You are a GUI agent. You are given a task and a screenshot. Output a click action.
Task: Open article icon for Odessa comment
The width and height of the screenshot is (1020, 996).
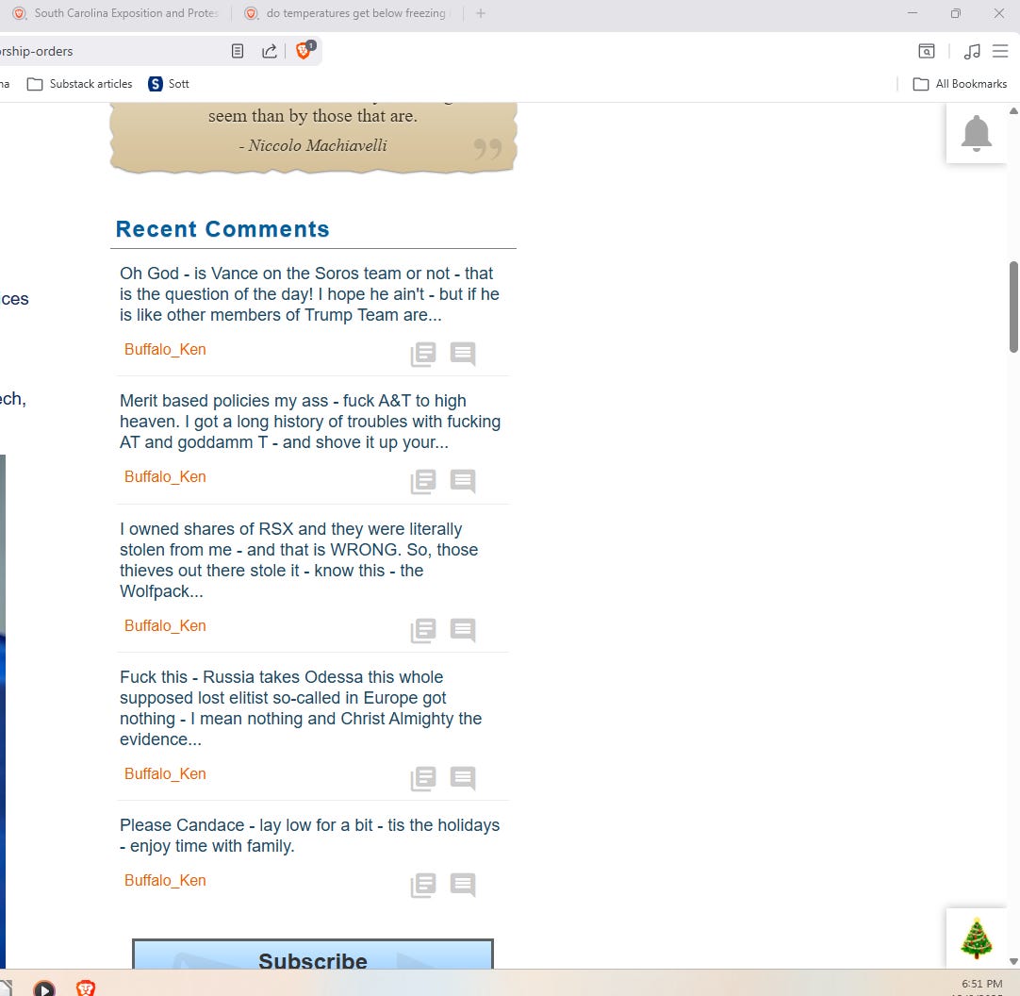pyautogui.click(x=423, y=778)
